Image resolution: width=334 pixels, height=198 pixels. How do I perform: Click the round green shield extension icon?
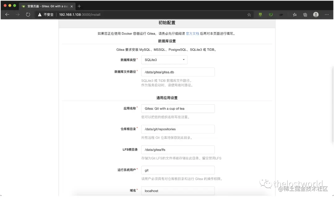pos(270,14)
